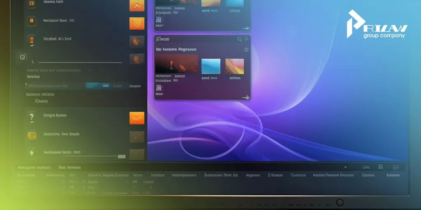
Task: Select the first tab in the bottom panel
Action: pos(32,167)
